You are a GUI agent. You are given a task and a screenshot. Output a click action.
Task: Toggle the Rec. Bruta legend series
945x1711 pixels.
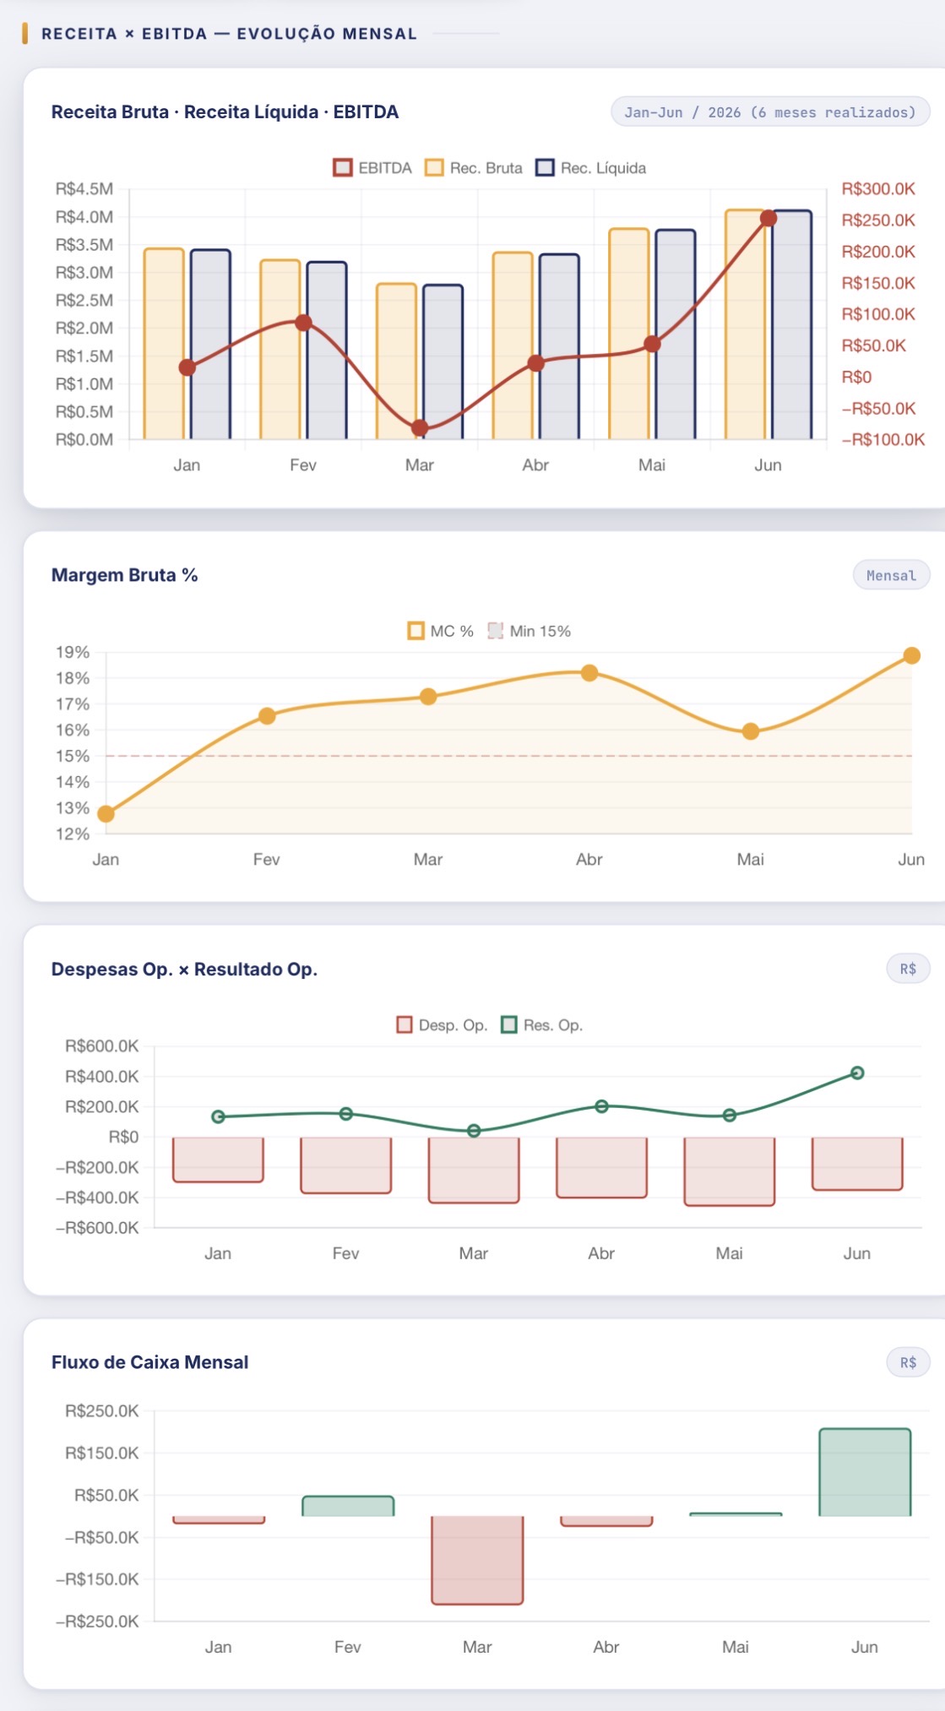(x=474, y=168)
